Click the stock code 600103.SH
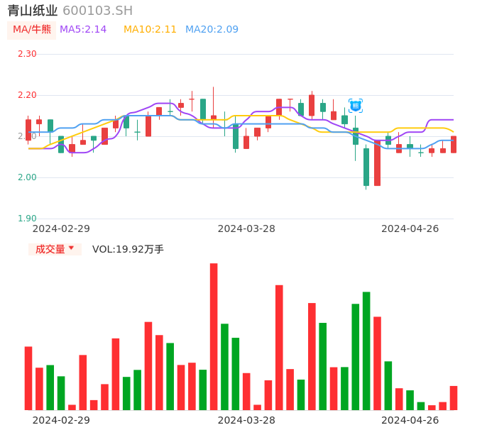Screen dimensions: 487x430 click(x=97, y=11)
